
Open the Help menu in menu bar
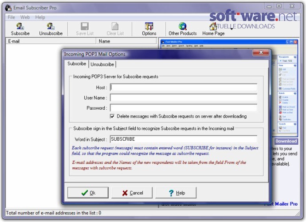[40, 17]
